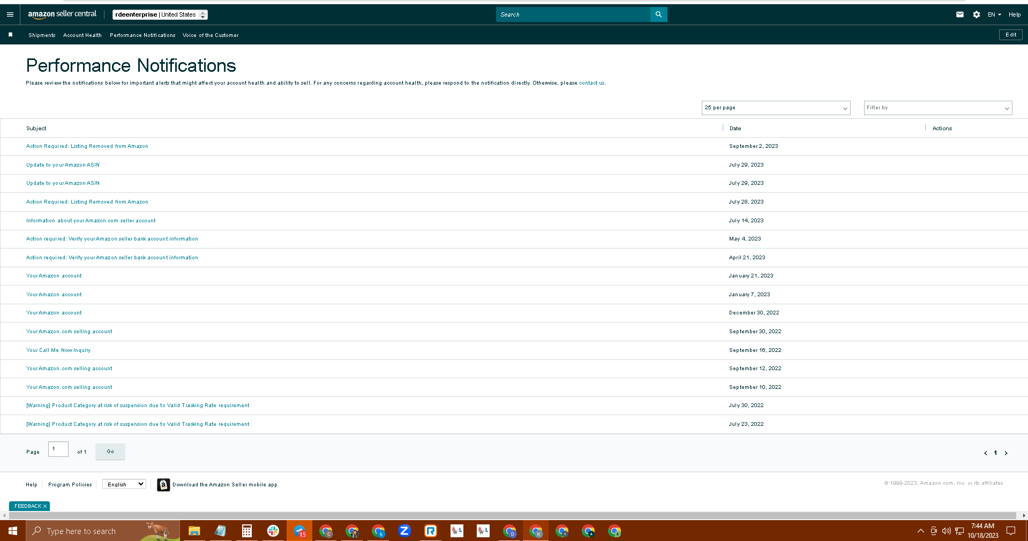Click the magnifier search button

(x=658, y=14)
